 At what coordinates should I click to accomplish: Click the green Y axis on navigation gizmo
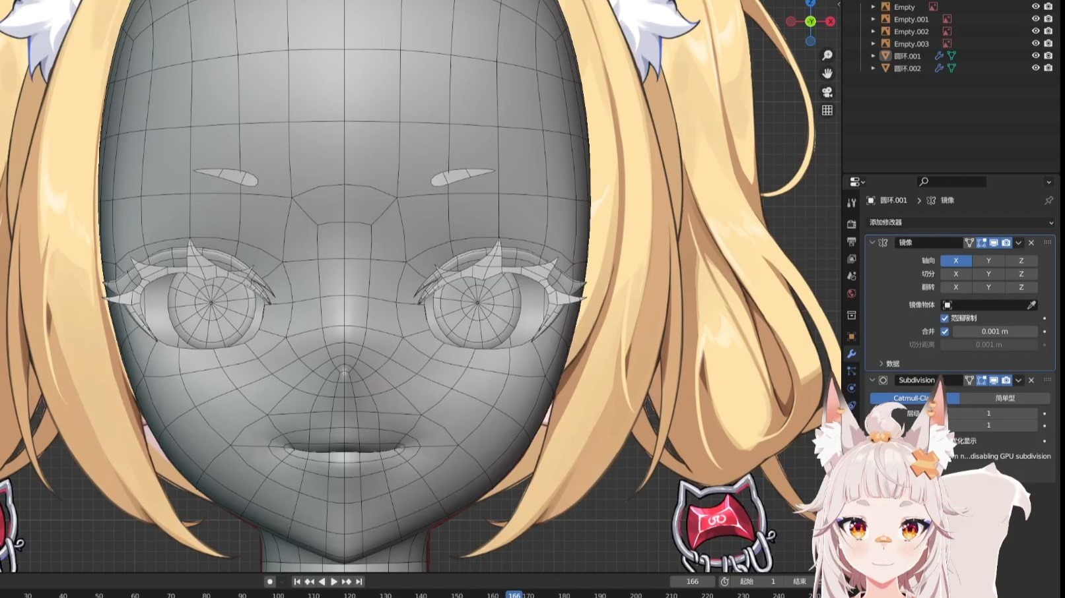pos(810,22)
